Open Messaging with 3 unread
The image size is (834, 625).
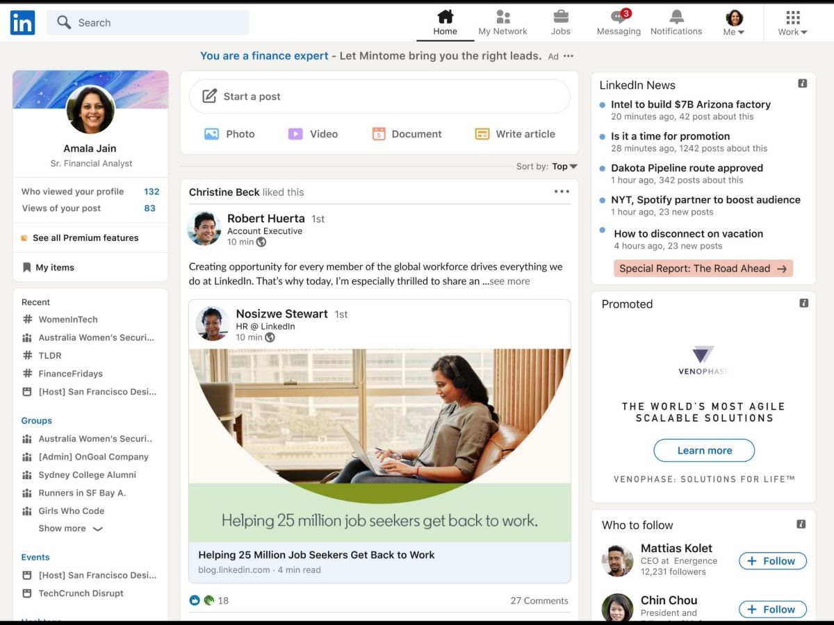click(x=619, y=23)
